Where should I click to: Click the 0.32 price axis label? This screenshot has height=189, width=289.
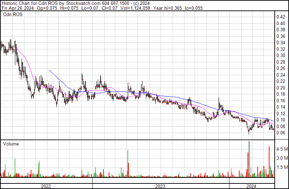tap(281, 49)
